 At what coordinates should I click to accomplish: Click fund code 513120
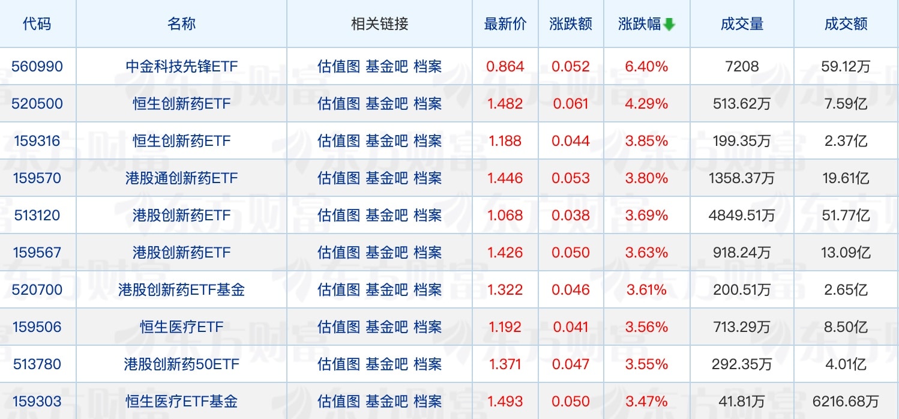37,216
